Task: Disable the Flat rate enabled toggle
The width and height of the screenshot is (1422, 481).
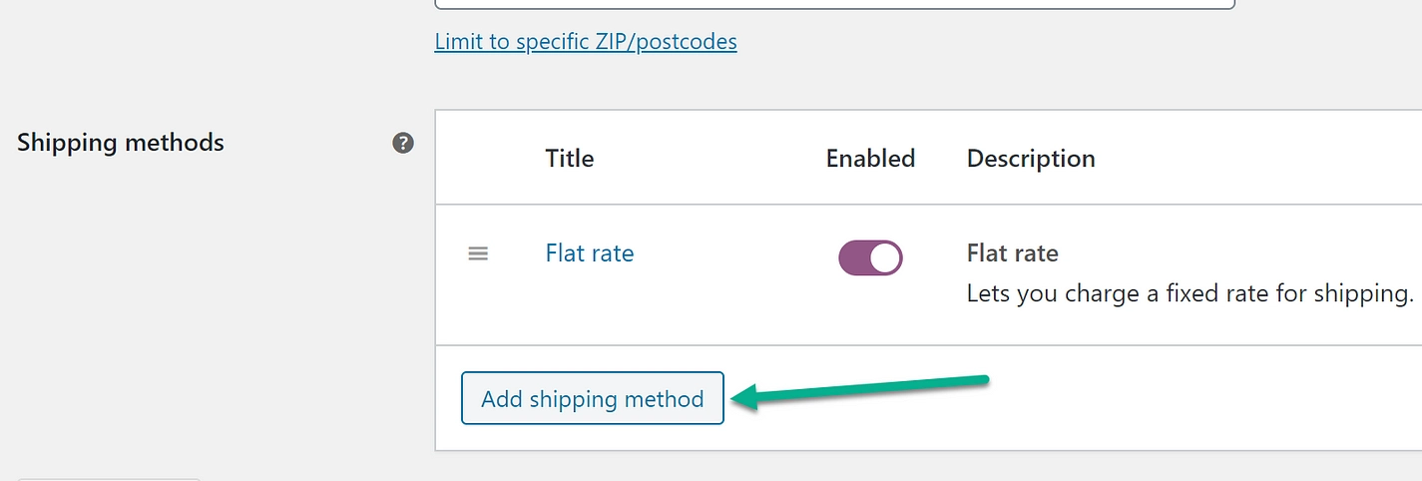Action: click(x=870, y=257)
